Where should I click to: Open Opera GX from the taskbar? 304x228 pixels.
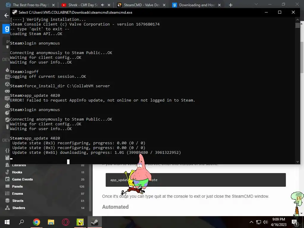(x=66, y=222)
